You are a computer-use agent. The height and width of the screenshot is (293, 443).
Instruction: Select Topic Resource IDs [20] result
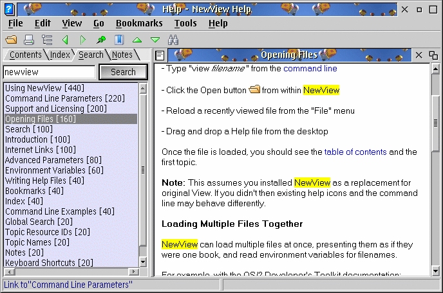(x=71, y=232)
